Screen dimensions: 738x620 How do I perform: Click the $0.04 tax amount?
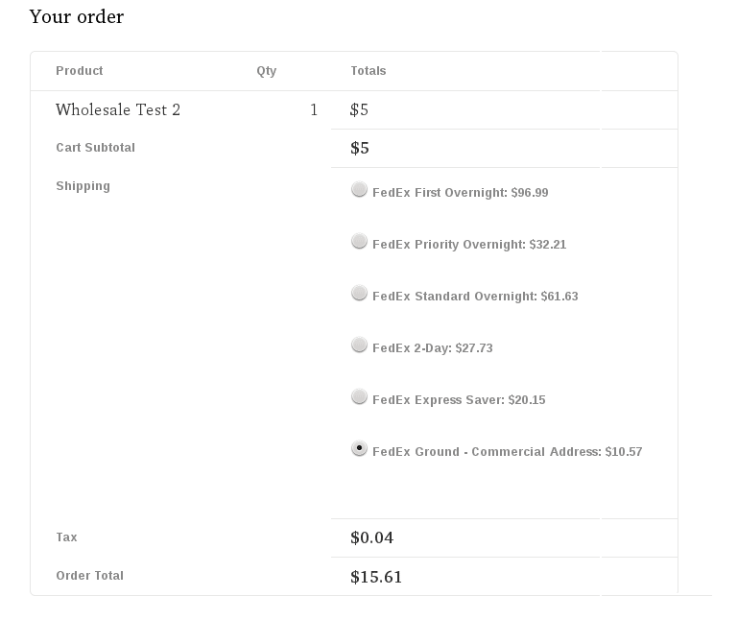[371, 537]
